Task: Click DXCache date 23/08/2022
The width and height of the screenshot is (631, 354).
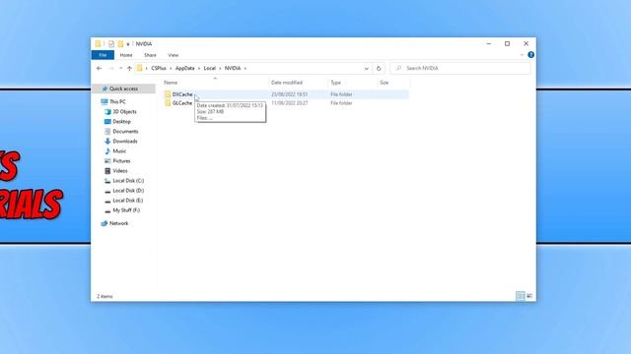Action: coord(289,94)
